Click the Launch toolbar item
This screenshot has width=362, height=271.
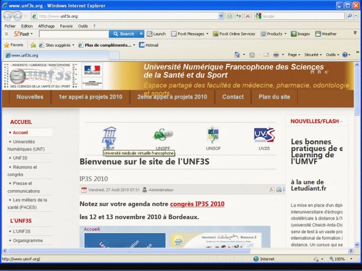pos(156,34)
